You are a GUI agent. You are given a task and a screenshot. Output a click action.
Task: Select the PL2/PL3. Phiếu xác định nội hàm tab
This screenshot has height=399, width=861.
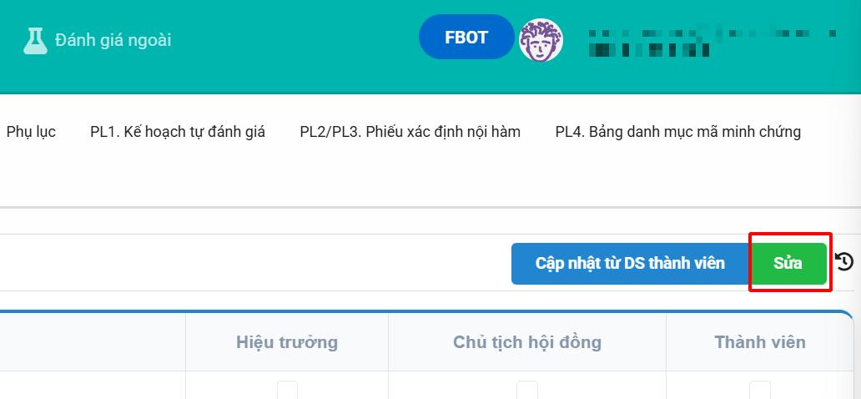(410, 132)
